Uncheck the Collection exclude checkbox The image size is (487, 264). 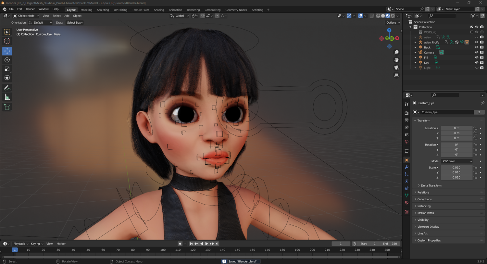(x=472, y=27)
